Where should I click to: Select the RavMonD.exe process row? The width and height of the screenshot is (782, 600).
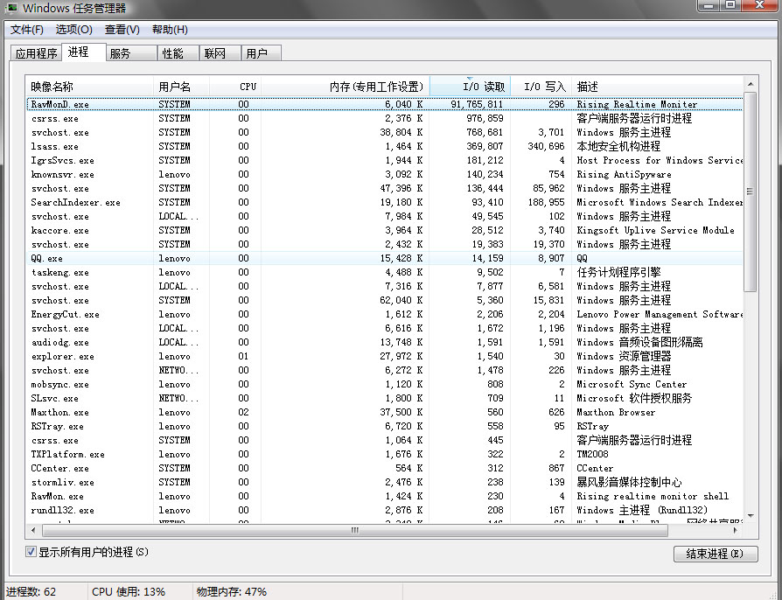384,104
